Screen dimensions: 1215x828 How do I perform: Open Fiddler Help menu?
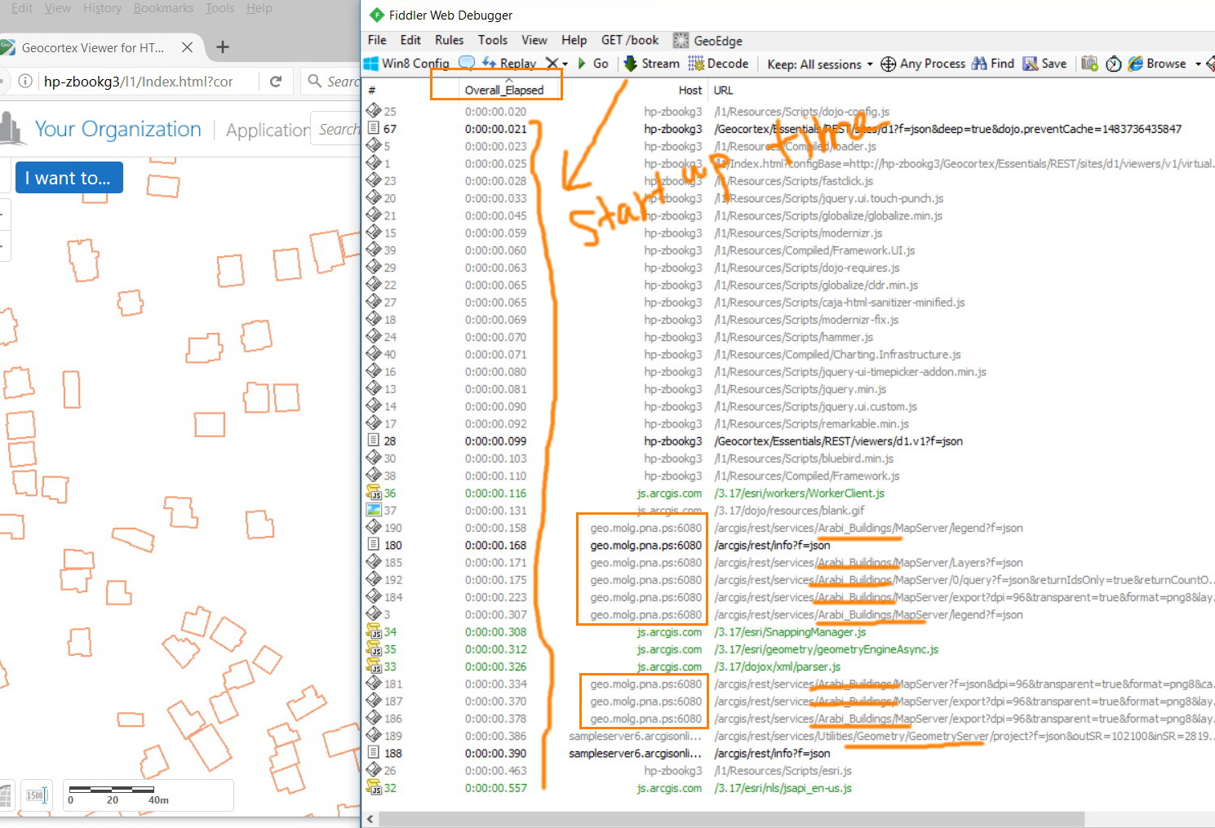(x=574, y=40)
